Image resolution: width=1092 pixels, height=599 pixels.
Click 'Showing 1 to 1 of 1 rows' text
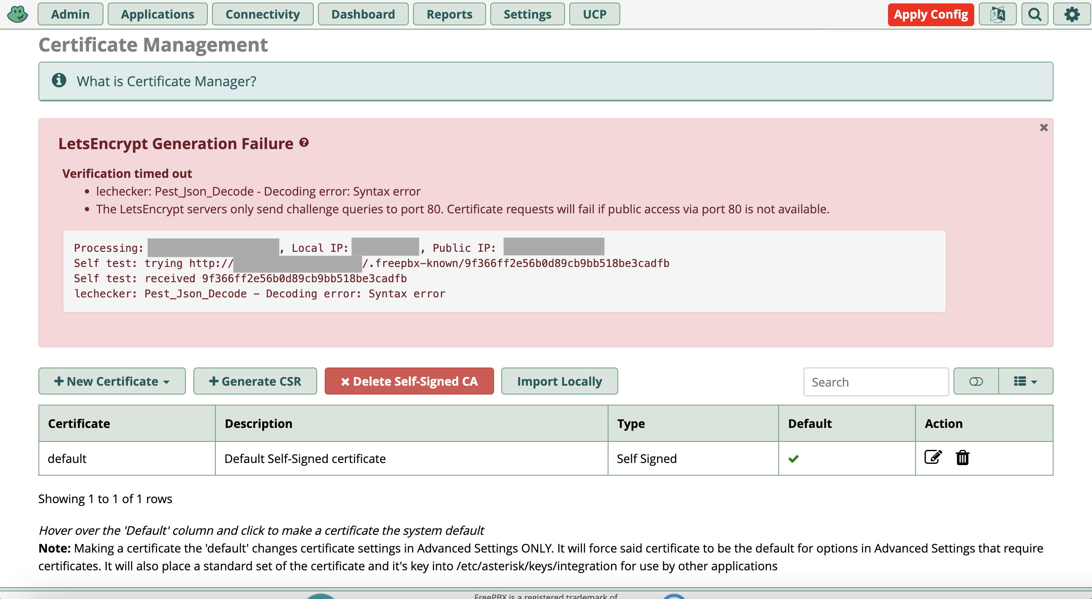pos(105,498)
